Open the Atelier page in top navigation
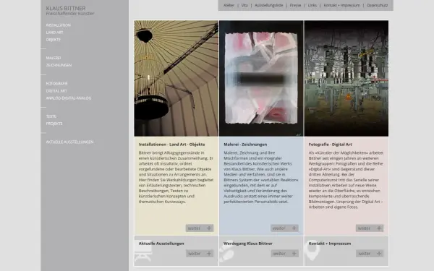Viewport: 434px width, 271px height. (229, 5)
